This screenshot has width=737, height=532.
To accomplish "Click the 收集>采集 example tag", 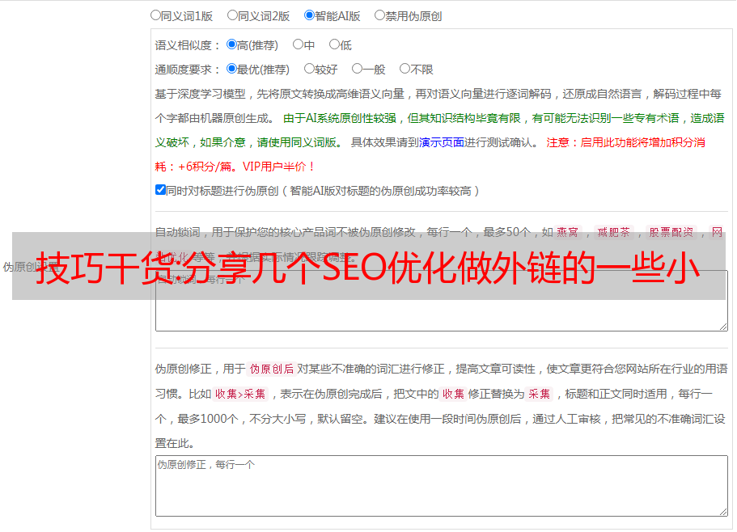I will pos(240,394).
